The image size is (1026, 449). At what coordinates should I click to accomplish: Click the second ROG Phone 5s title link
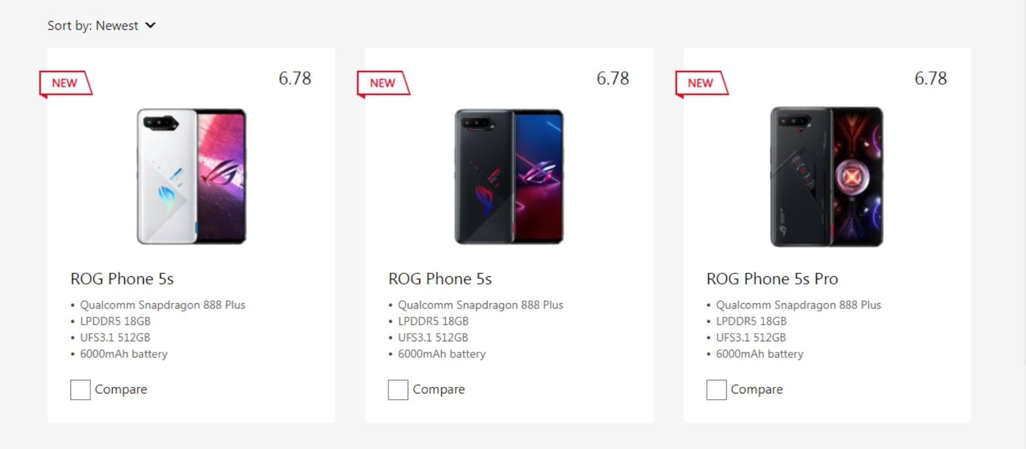[440, 279]
